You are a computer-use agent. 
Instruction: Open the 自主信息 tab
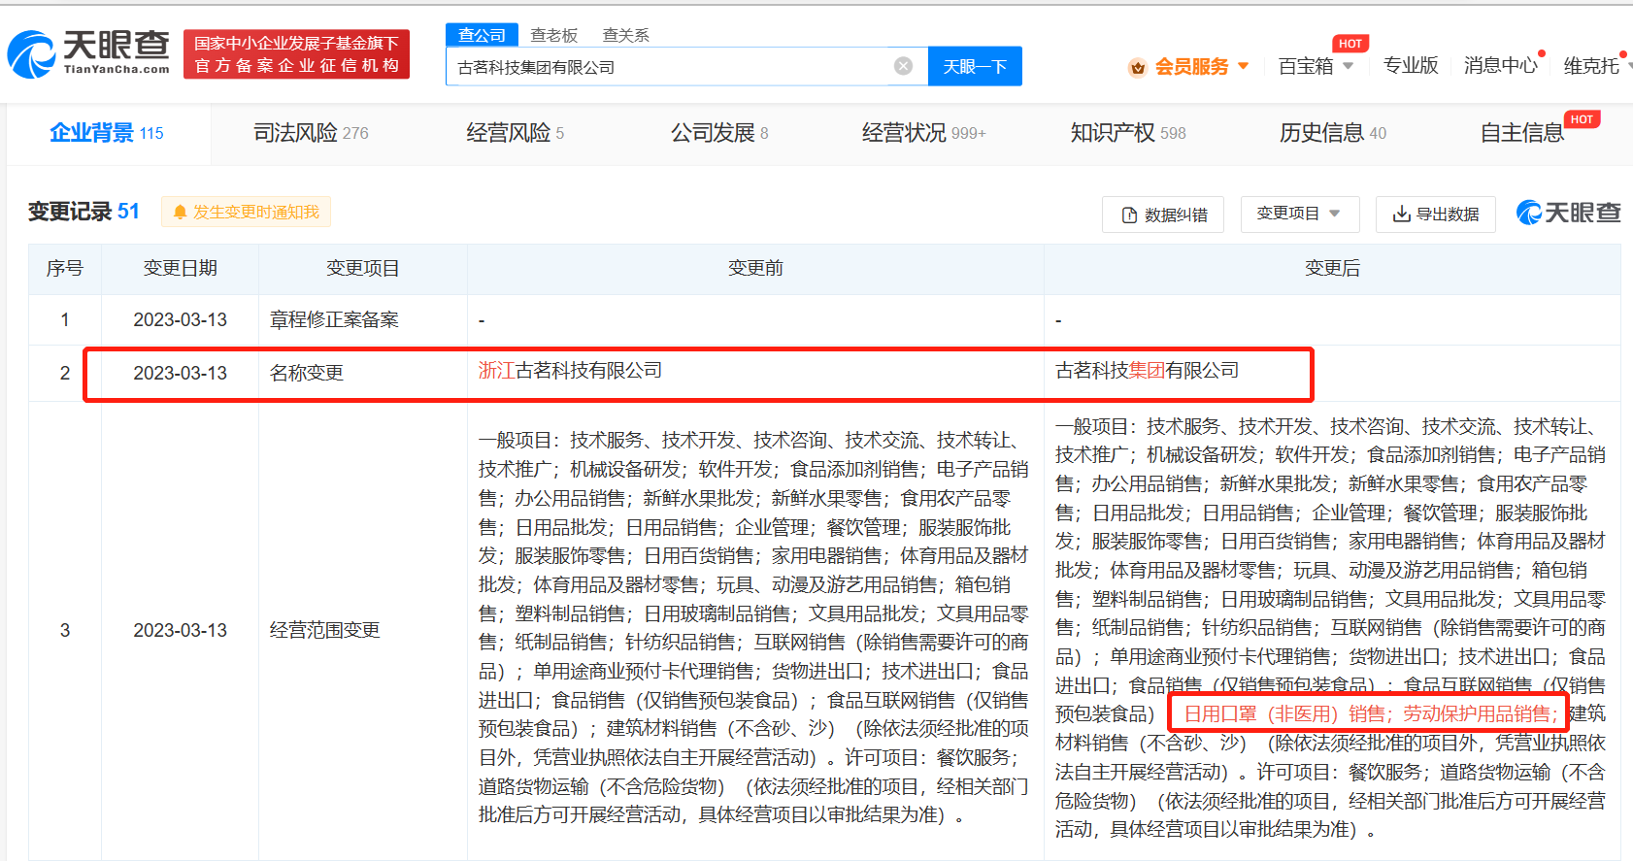[1521, 133]
